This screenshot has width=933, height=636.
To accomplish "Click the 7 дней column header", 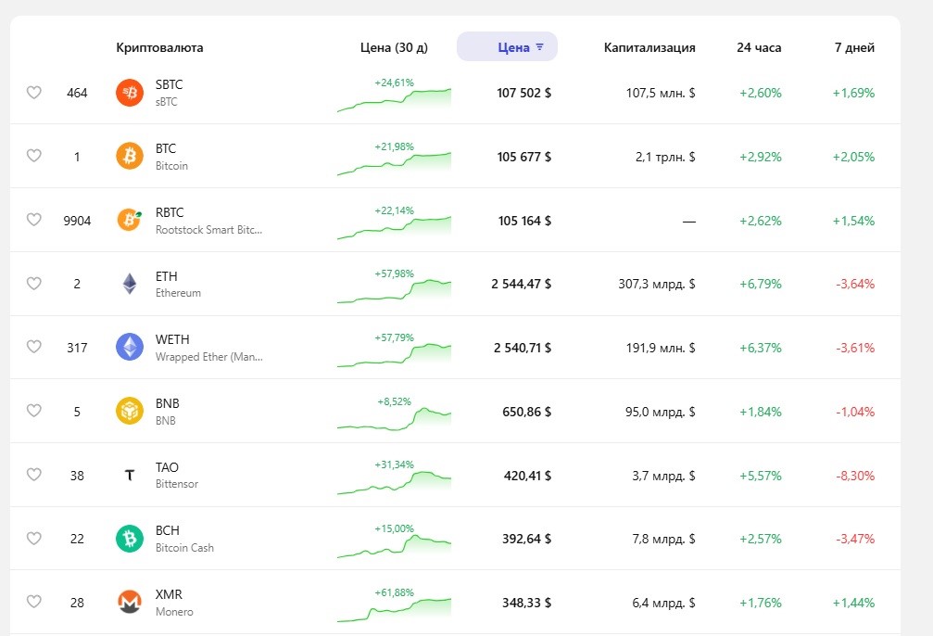I will (x=853, y=47).
